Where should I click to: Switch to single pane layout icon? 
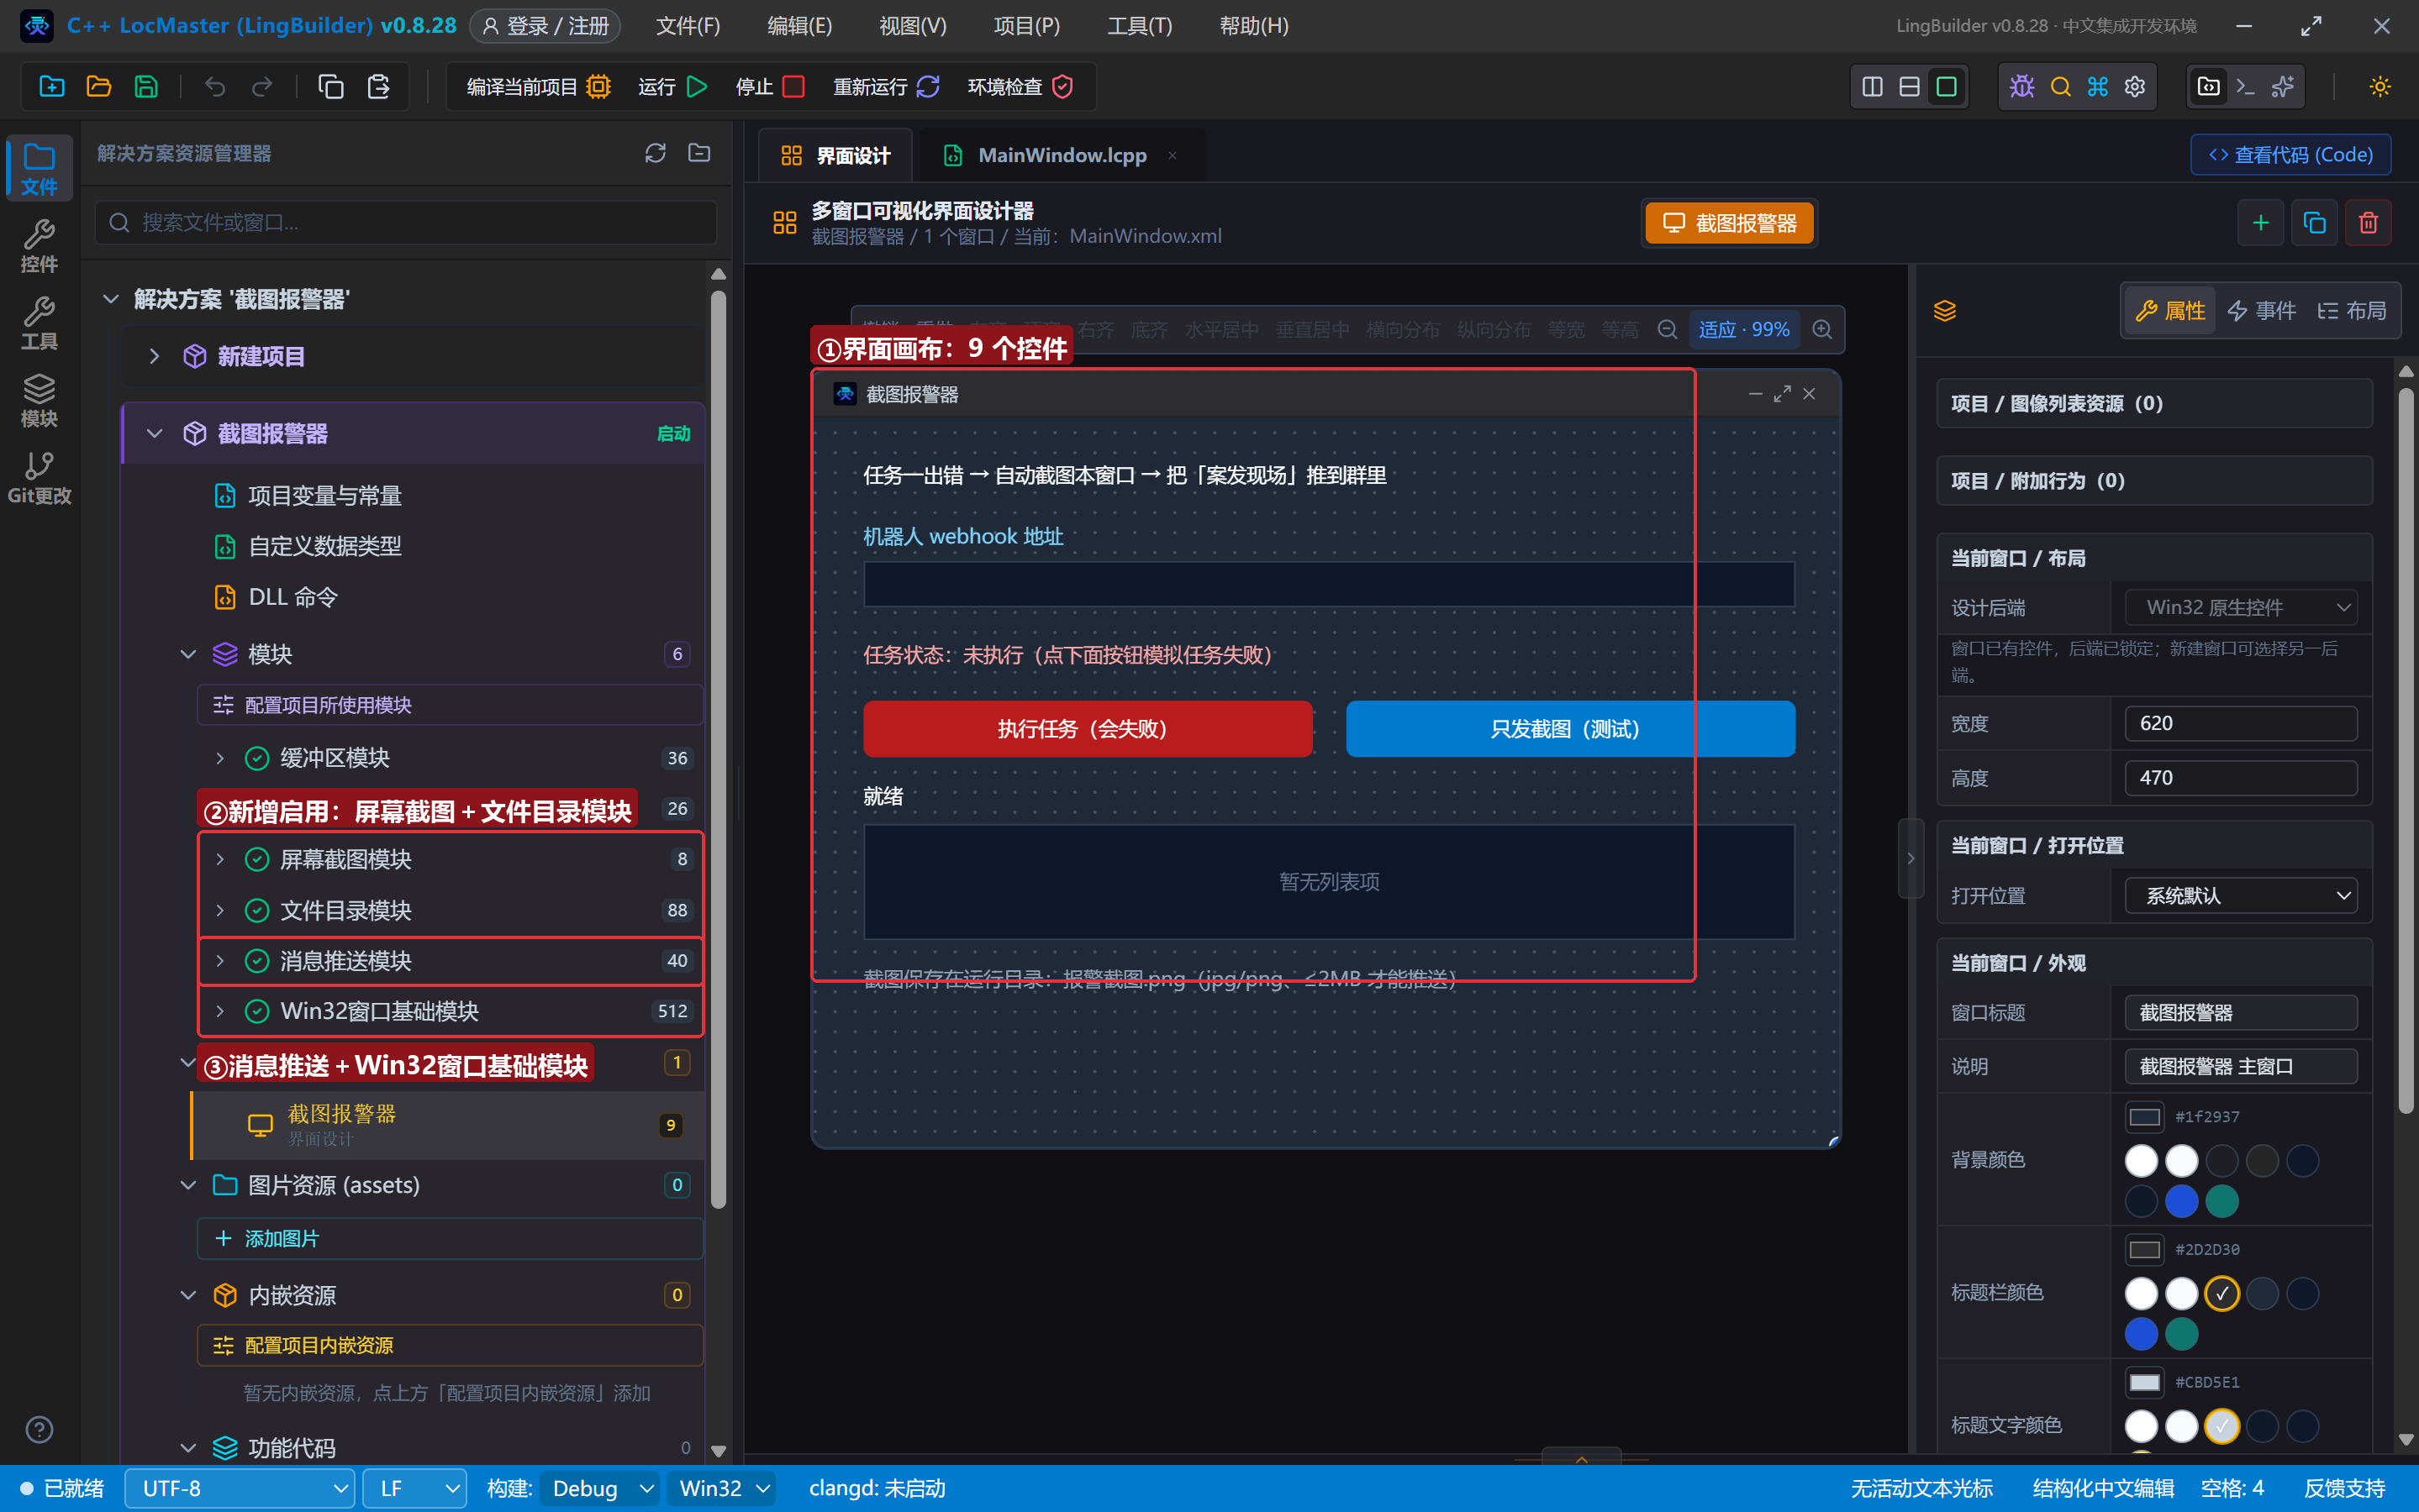[1946, 86]
